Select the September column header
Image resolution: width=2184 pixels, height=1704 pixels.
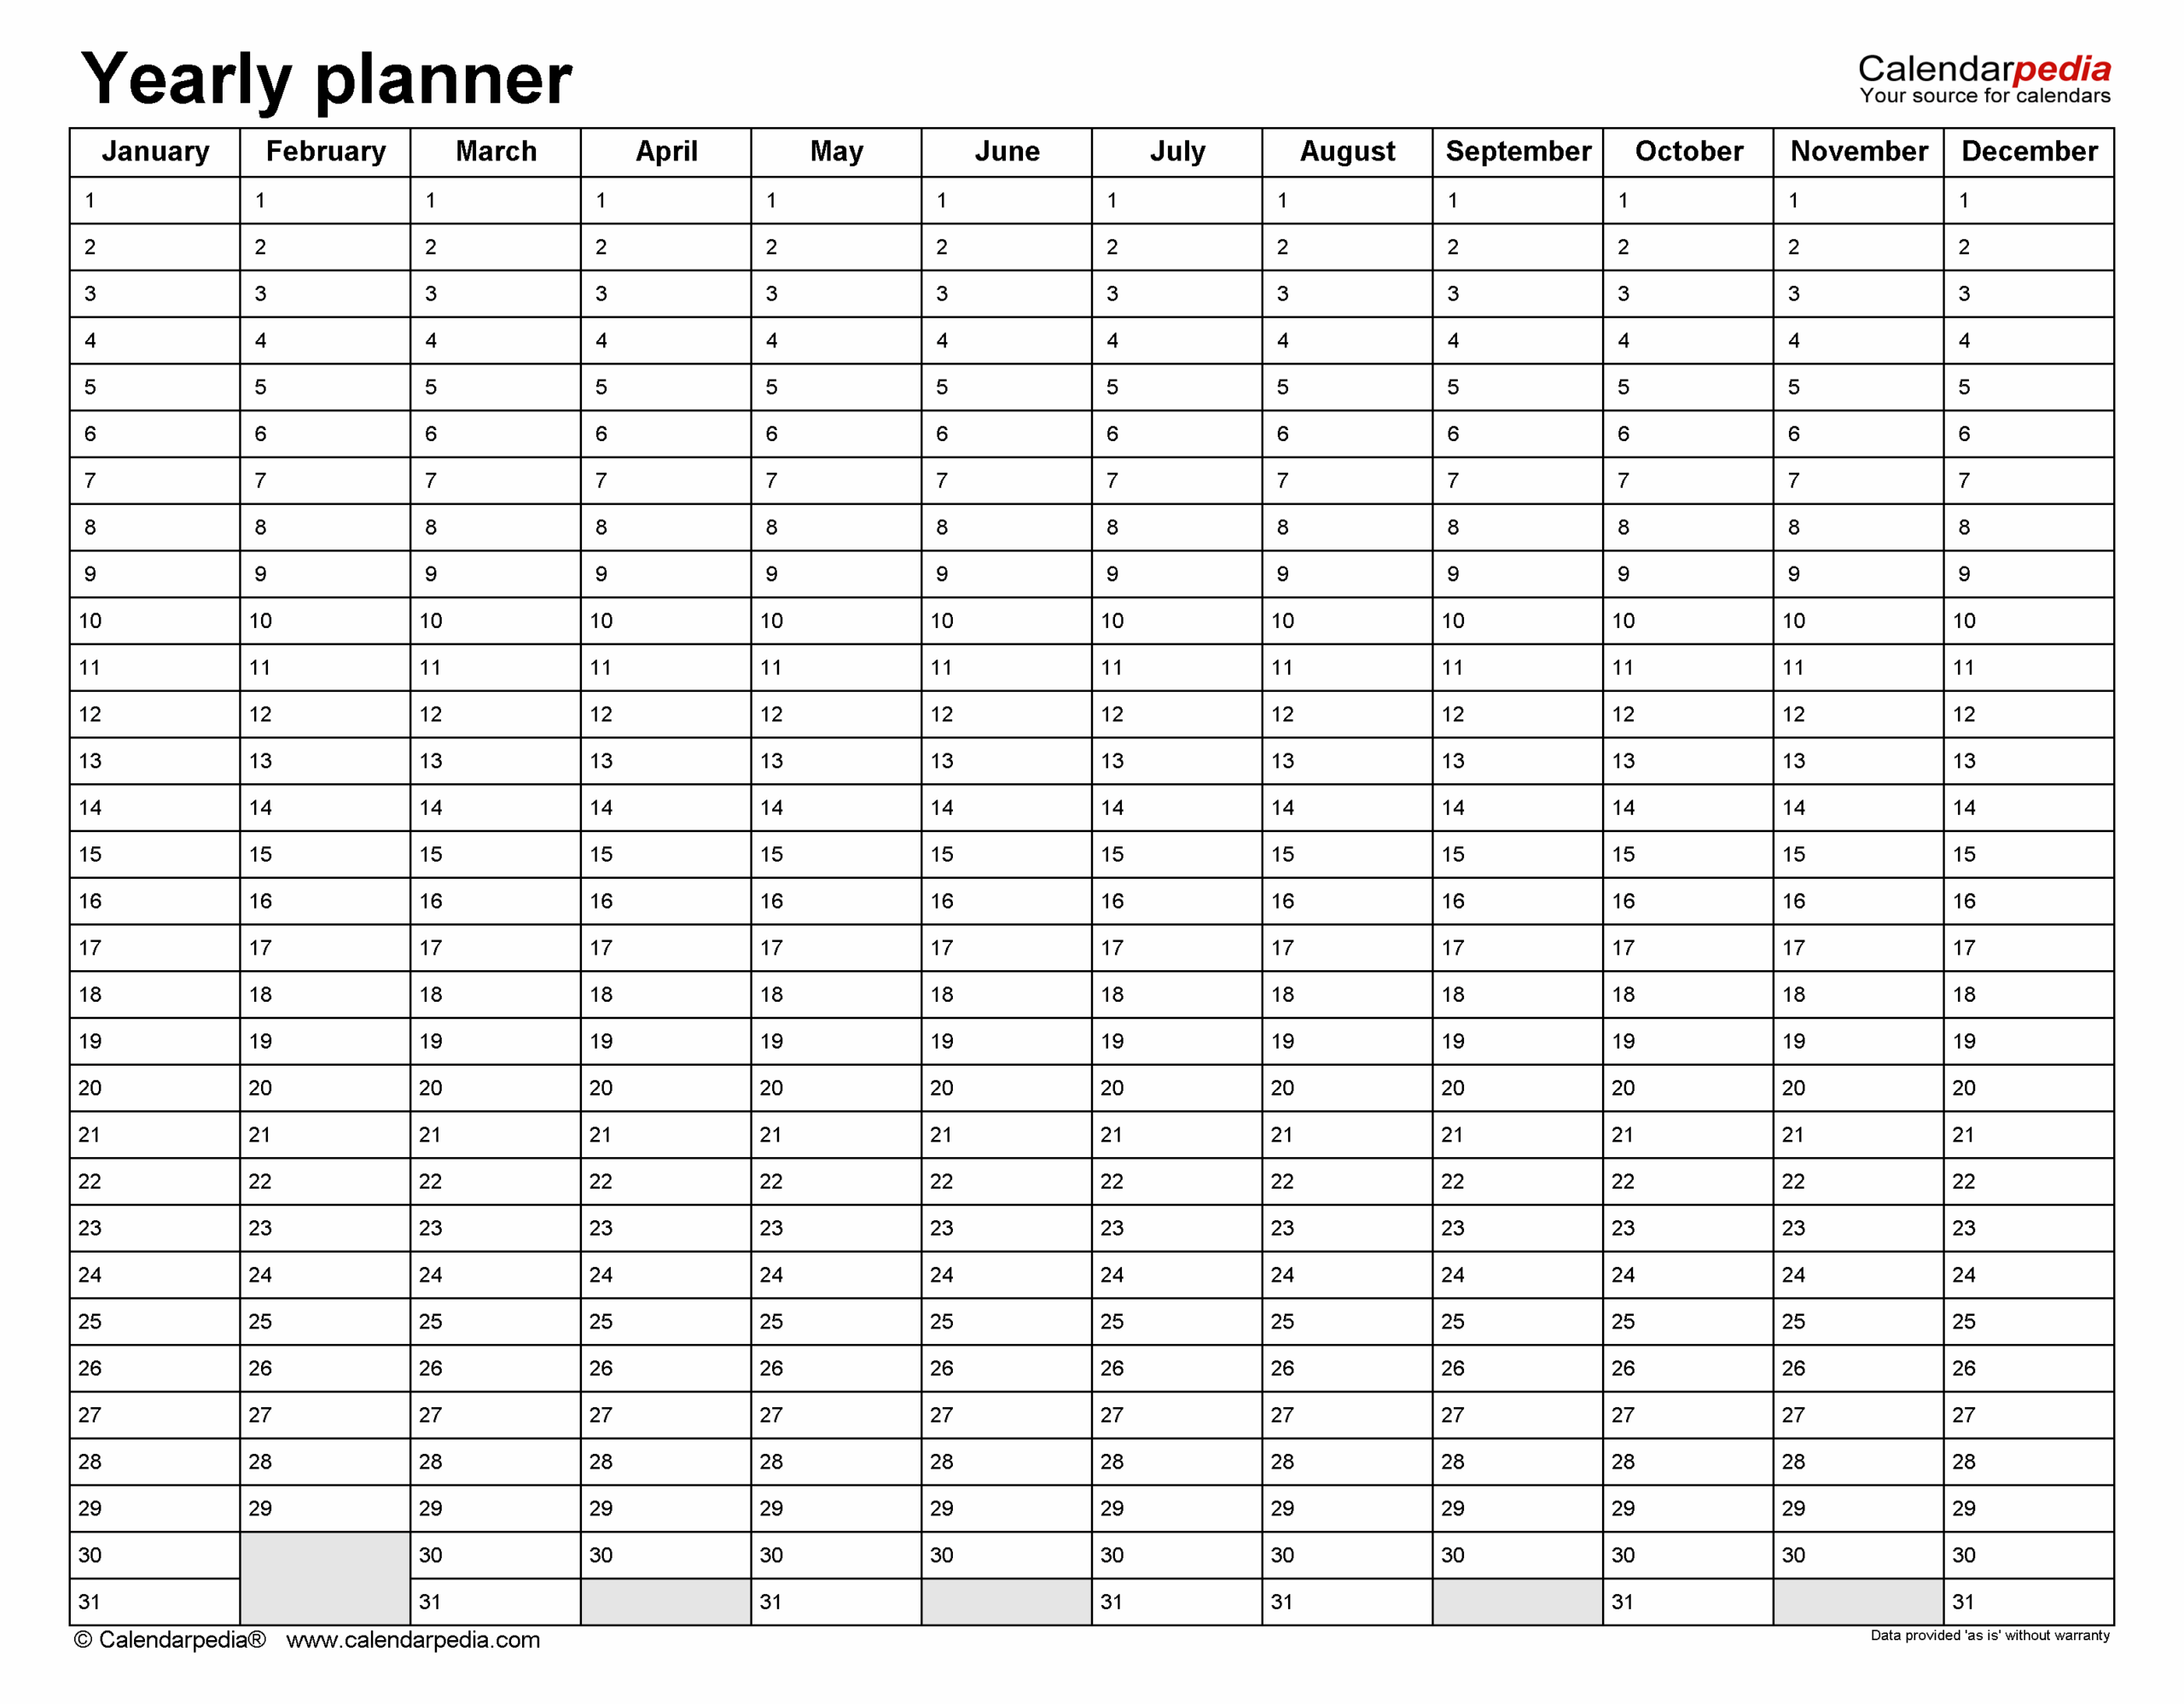point(1517,152)
